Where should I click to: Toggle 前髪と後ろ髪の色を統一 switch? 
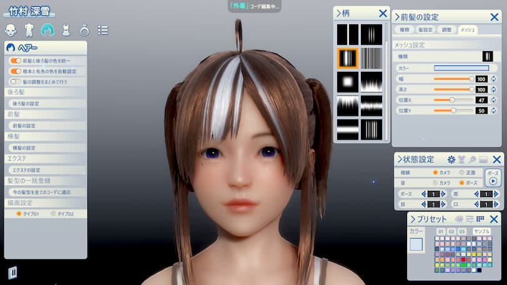point(15,60)
